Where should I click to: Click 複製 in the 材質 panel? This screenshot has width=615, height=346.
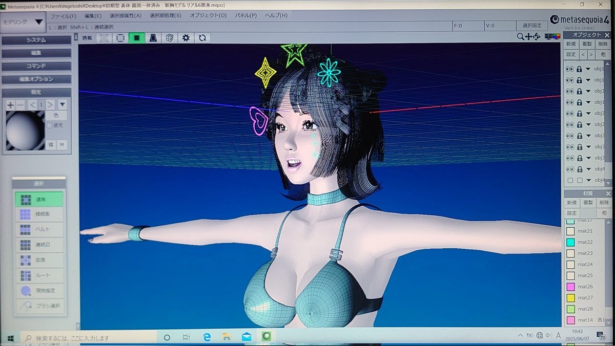[x=587, y=203]
